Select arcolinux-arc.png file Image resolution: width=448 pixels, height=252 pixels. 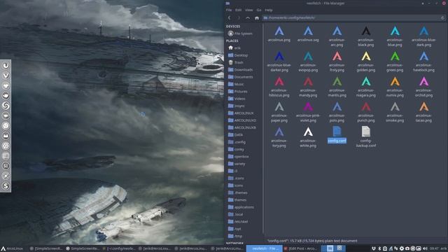pos(337,36)
